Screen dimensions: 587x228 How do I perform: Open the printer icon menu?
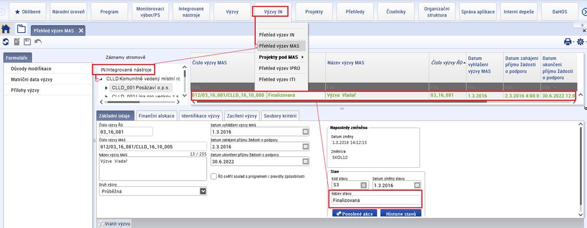tap(568, 42)
